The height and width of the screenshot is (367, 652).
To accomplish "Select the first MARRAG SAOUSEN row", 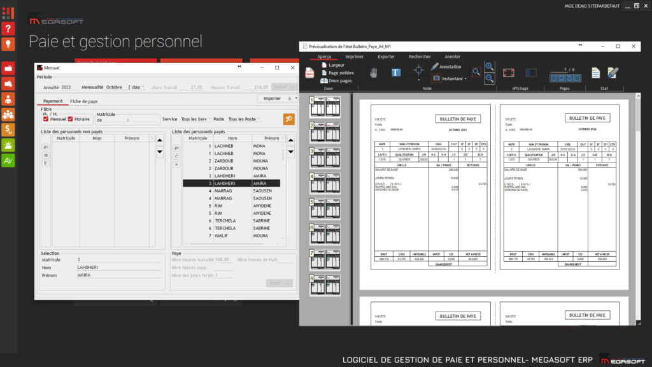I will pyautogui.click(x=232, y=191).
